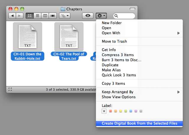
Task: Select Compress 3 Items
Action: tap(118, 55)
